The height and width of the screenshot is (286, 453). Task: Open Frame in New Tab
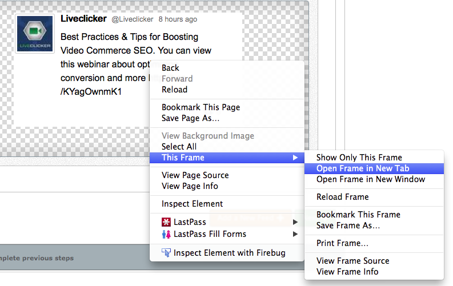[363, 168]
